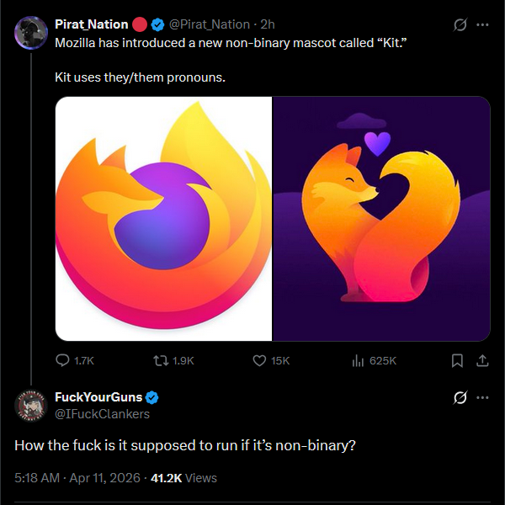This screenshot has height=505, width=505.
Task: Click the @IFuckClankers handle
Action: (x=101, y=413)
